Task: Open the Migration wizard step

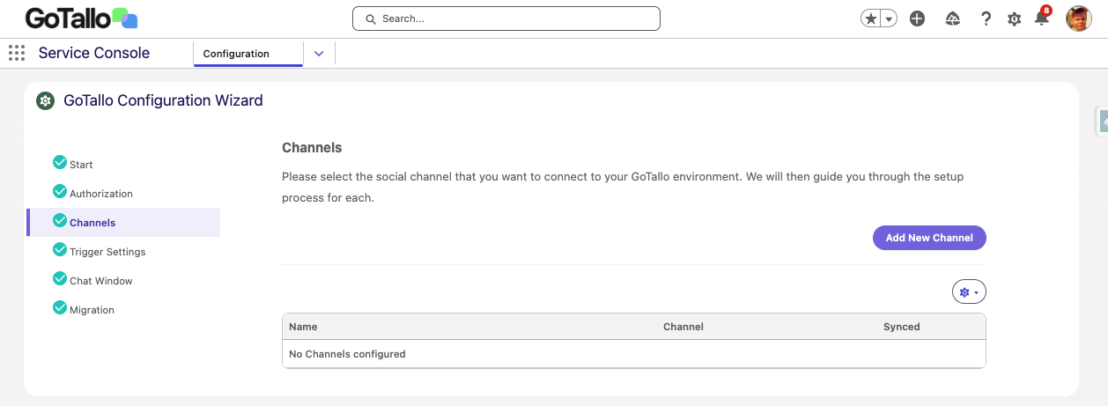Action: pyautogui.click(x=92, y=310)
